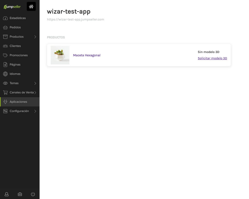
Task: Click the Idiomas globe icon
Action: coord(5,74)
